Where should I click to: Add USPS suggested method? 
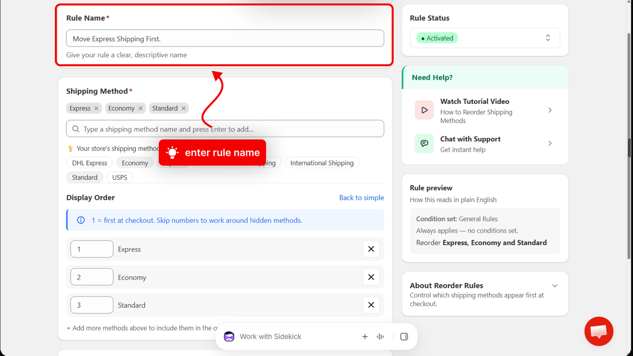[x=120, y=177]
